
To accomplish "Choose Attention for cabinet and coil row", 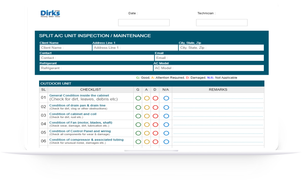I will tap(147, 116).
